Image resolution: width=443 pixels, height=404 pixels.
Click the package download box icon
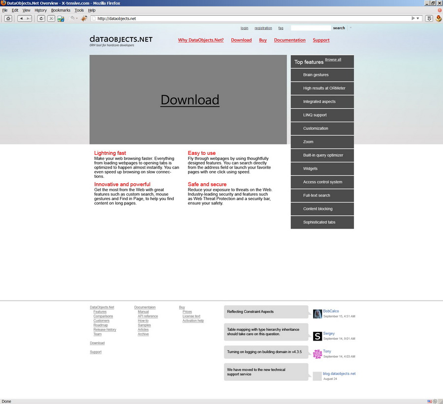point(439,19)
